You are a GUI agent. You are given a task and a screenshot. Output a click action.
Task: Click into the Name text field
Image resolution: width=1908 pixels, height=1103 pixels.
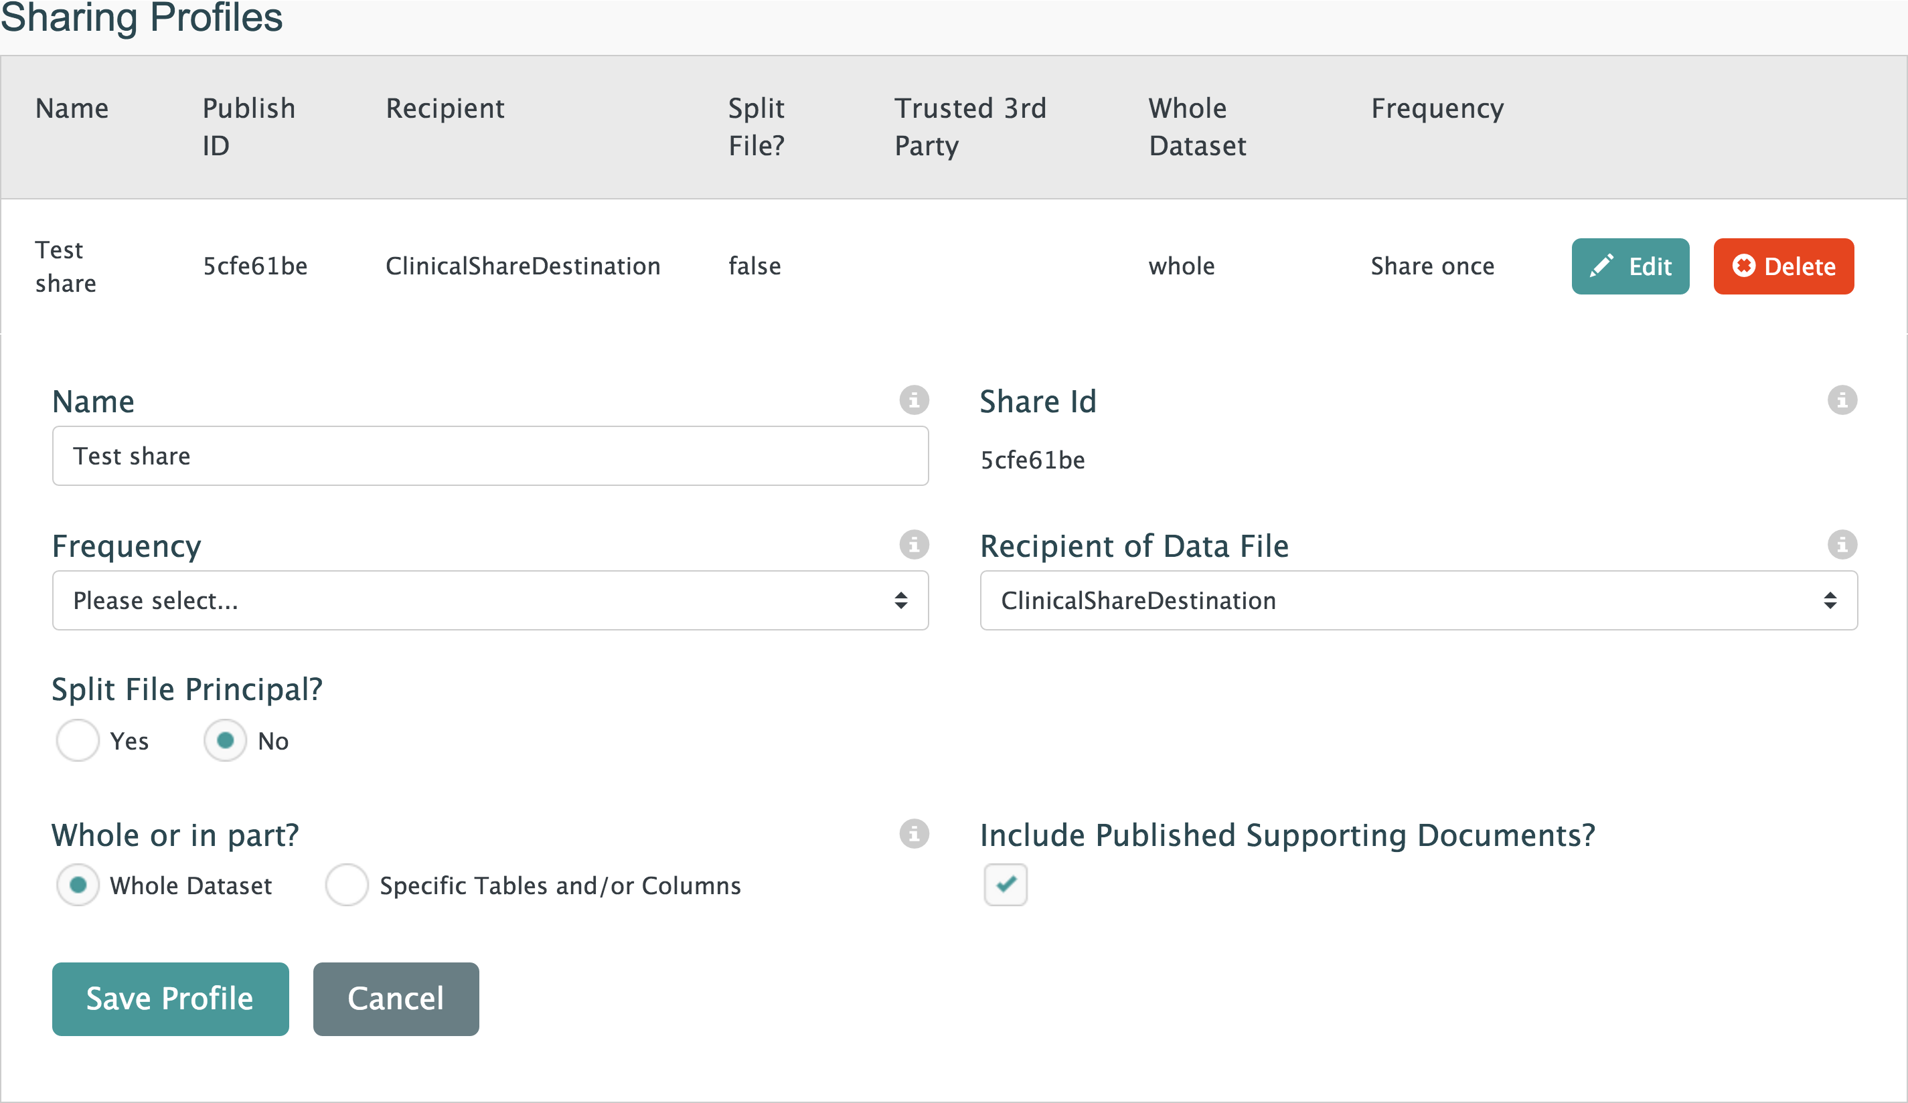pyautogui.click(x=490, y=456)
